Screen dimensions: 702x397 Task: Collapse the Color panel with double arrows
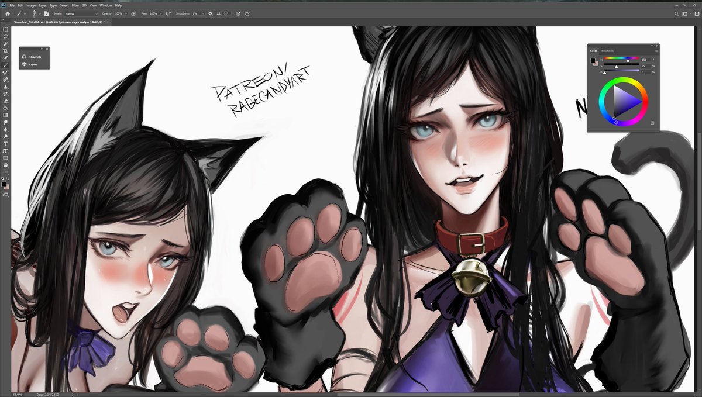[651, 46]
